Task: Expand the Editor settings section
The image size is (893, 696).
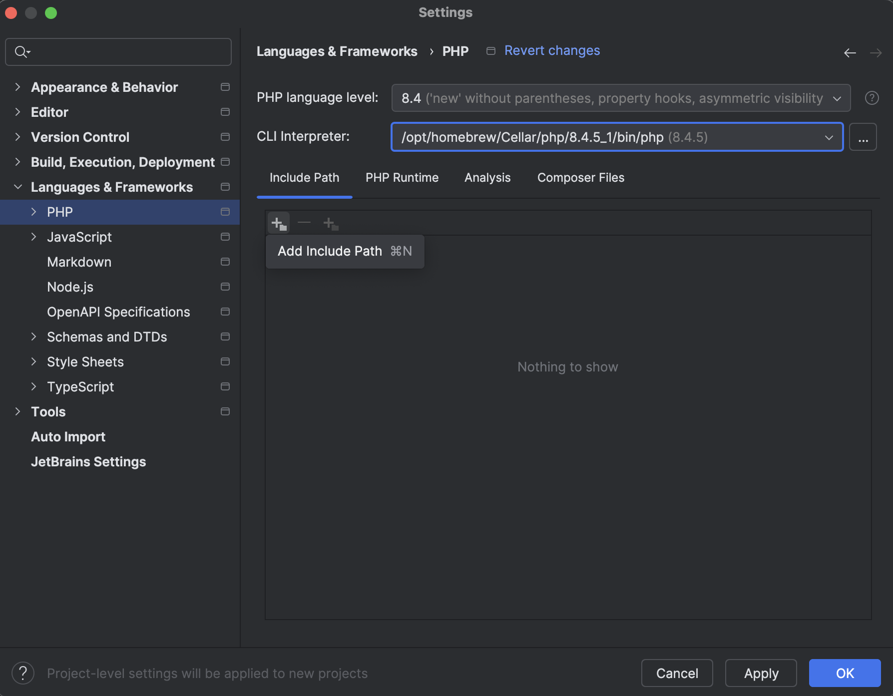Action: pyautogui.click(x=18, y=112)
